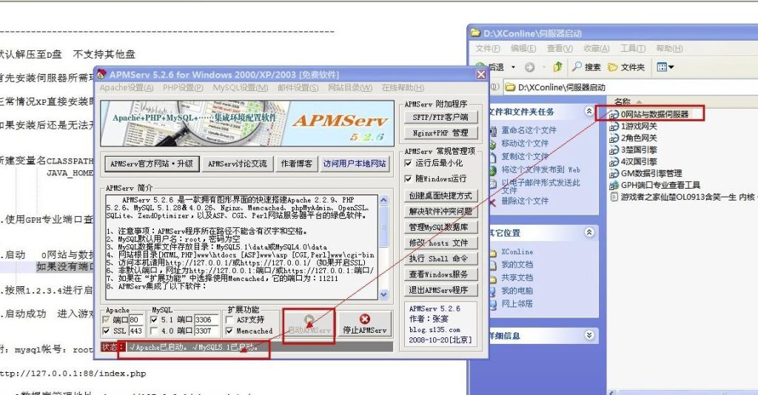Click the 简介 text box scrollbar thumb
The image size is (758, 395).
coord(384,226)
